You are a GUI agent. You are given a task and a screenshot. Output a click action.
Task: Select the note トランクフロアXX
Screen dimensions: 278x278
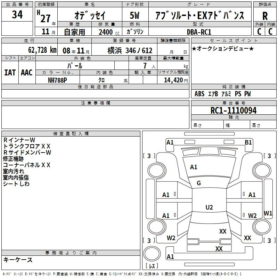point(27,146)
